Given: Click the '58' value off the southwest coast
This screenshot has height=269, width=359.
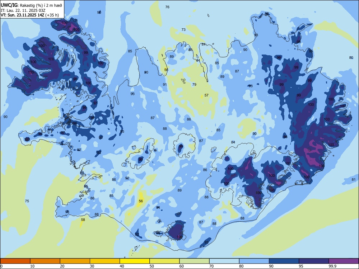Looking at the screenshot, I should tap(83, 220).
